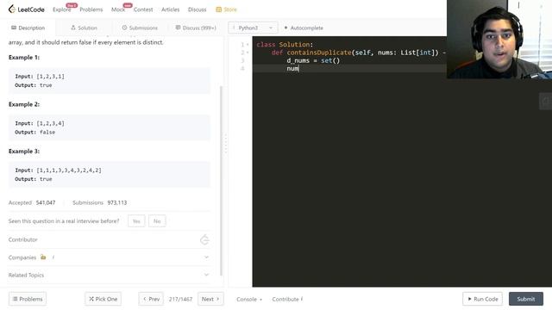Go to the Contest page
The image size is (552, 310).
[x=143, y=9]
